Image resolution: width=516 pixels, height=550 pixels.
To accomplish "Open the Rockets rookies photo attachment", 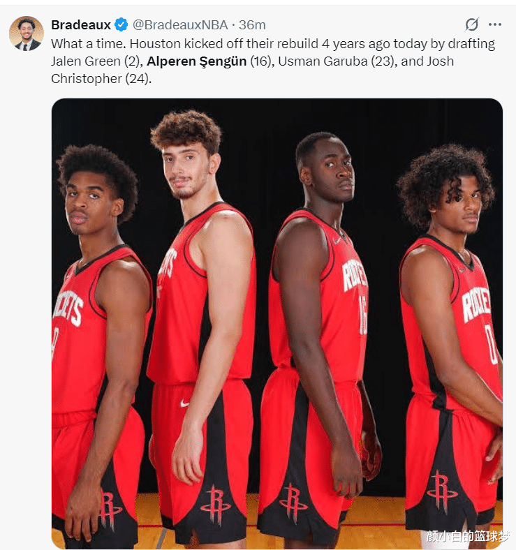I will tap(277, 323).
